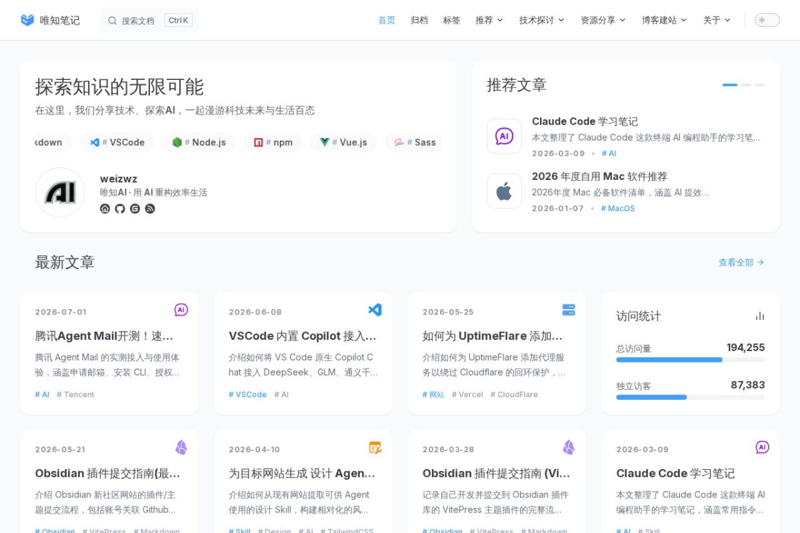
Task: Click the Obsidian icon on 2026-03-28 card
Action: [569, 447]
